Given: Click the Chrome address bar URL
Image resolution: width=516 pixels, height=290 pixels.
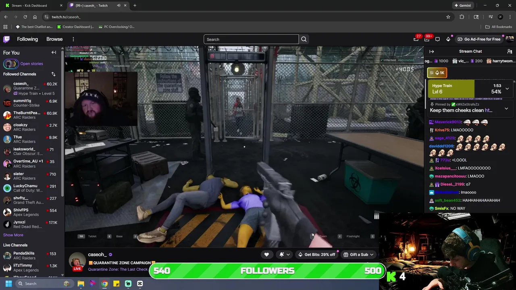Looking at the screenshot, I should coord(66,17).
